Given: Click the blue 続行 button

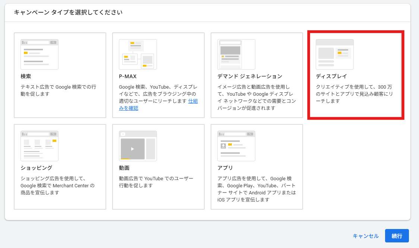Looking at the screenshot, I should pos(397,236).
